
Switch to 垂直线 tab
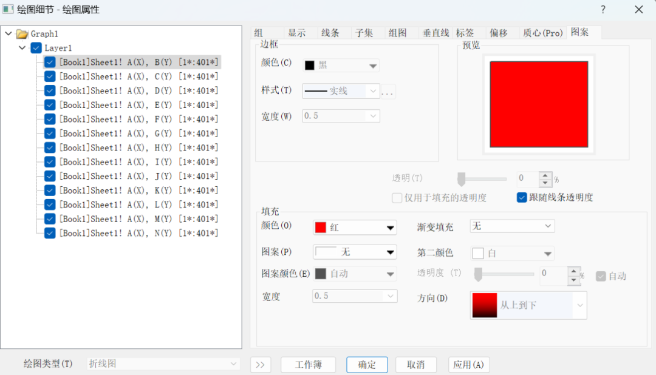coord(436,33)
